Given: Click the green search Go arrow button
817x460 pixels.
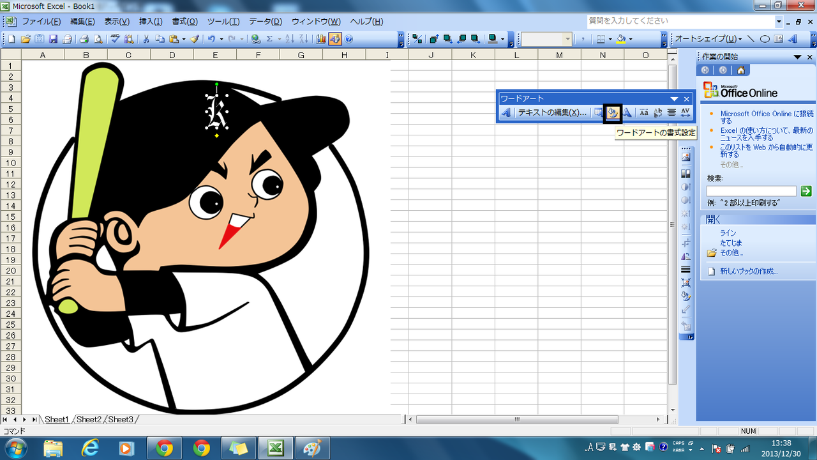Looking at the screenshot, I should tap(806, 190).
